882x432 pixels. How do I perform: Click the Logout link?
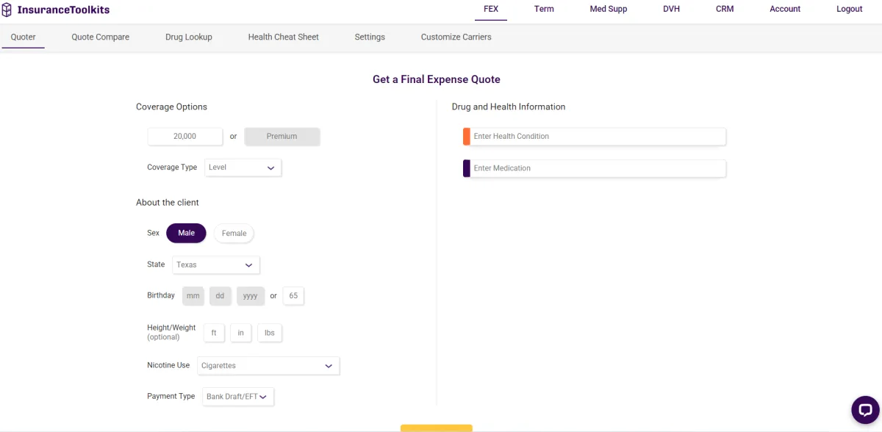(849, 9)
